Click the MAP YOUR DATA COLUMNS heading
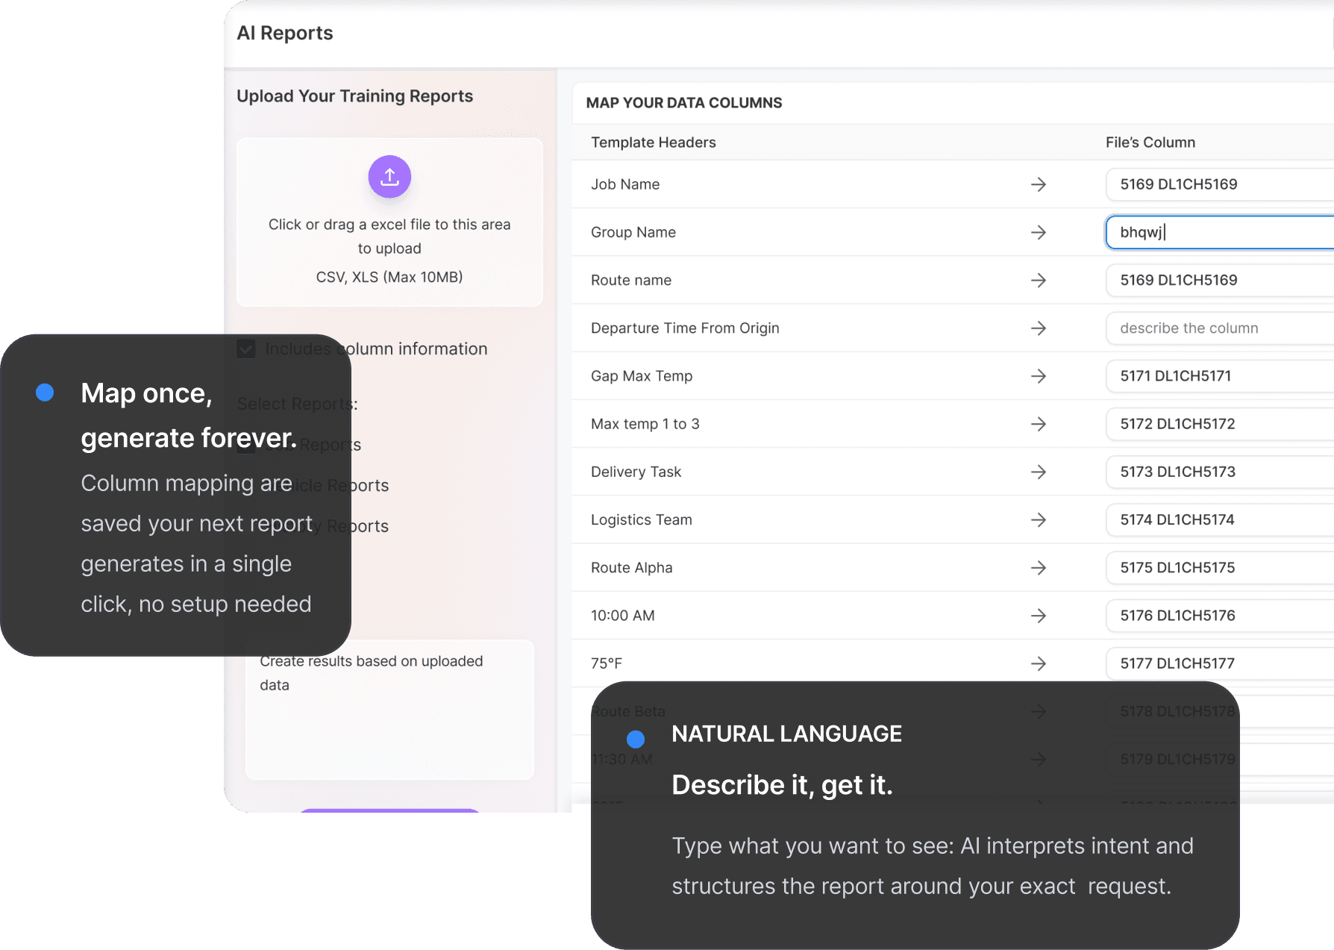 tap(684, 103)
